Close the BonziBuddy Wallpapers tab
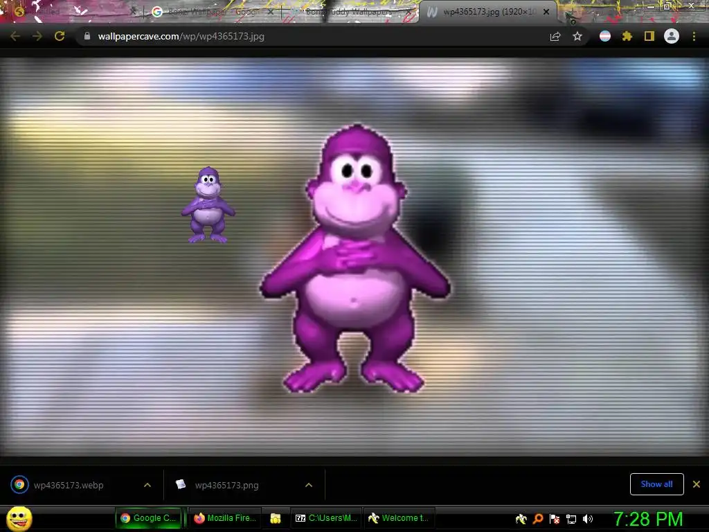 (x=408, y=12)
